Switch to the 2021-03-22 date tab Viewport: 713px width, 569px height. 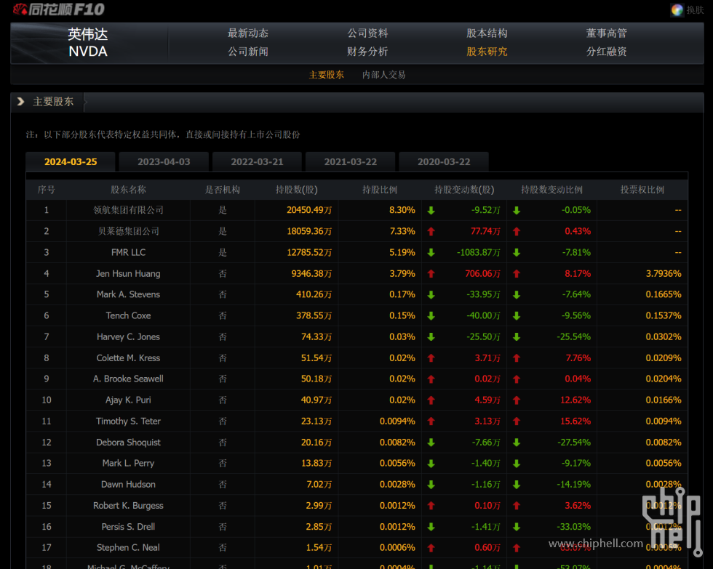point(350,161)
